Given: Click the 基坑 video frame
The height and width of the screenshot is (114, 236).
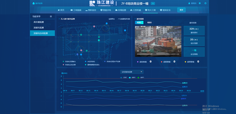Looking at the screenshot, I should (x=158, y=41).
